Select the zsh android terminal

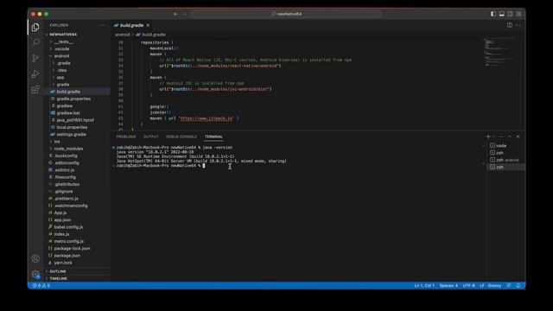pos(506,160)
